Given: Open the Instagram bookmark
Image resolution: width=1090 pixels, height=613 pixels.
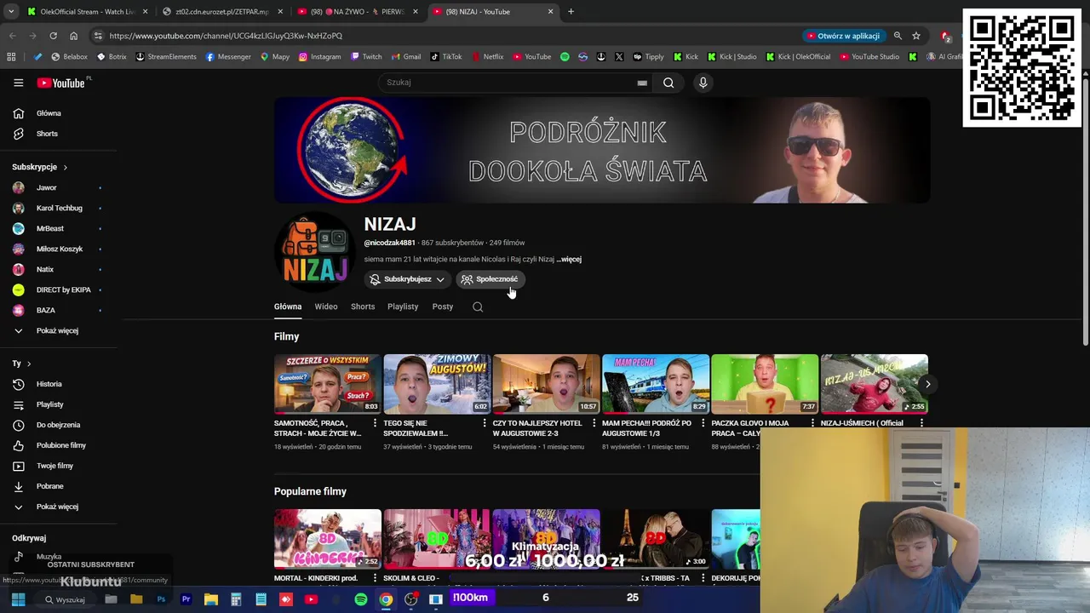Looking at the screenshot, I should pyautogui.click(x=319, y=57).
